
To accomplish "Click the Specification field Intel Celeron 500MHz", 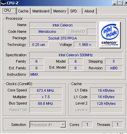I will point(76,55).
